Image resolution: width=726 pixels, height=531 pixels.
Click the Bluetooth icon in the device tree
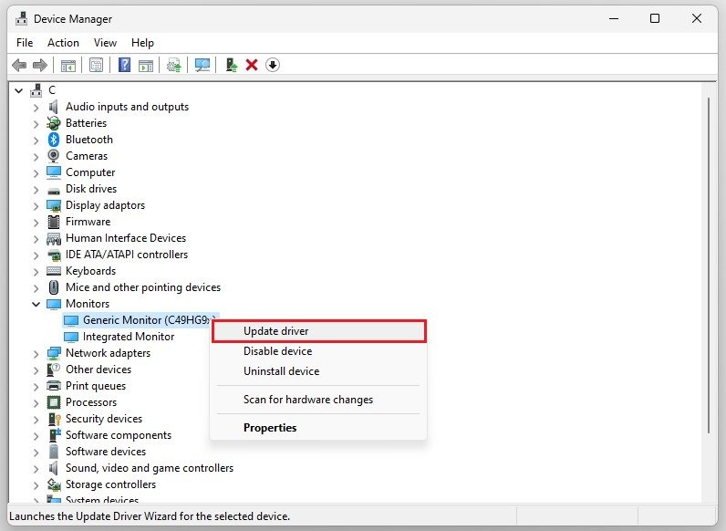click(54, 140)
